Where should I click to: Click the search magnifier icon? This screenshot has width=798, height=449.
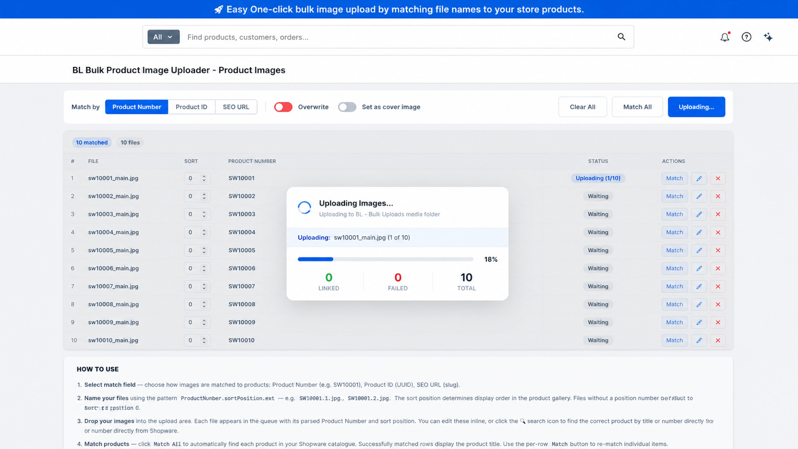621,37
